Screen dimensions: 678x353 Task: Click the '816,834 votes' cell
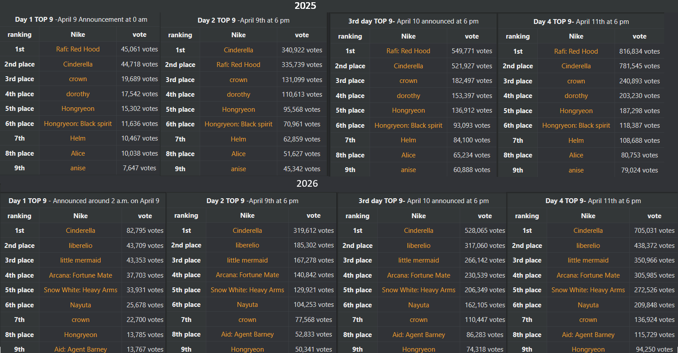(639, 51)
